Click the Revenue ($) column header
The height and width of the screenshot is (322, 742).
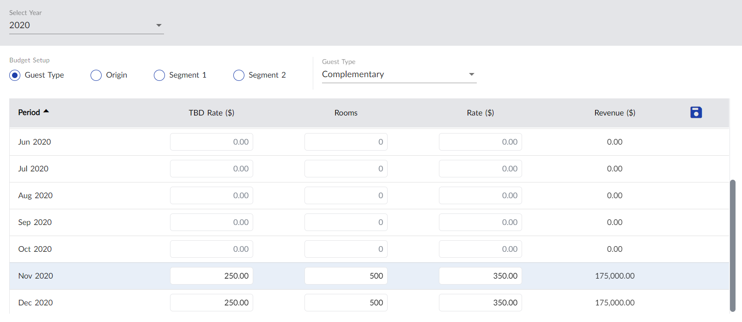click(x=615, y=113)
